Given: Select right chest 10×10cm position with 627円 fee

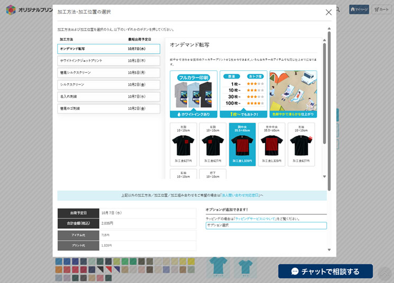Looking at the screenshot, I should click(213, 144).
